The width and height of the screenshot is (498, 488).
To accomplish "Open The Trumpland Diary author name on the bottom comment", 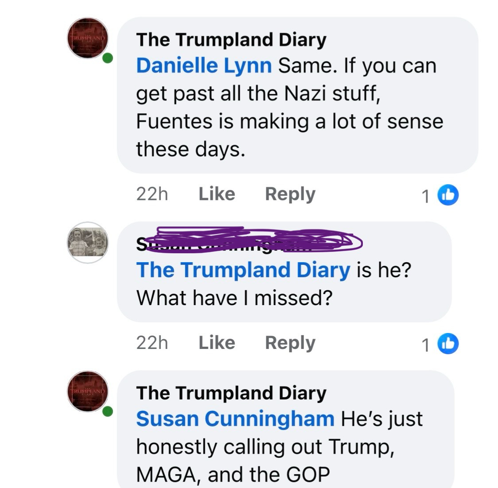I will click(231, 393).
